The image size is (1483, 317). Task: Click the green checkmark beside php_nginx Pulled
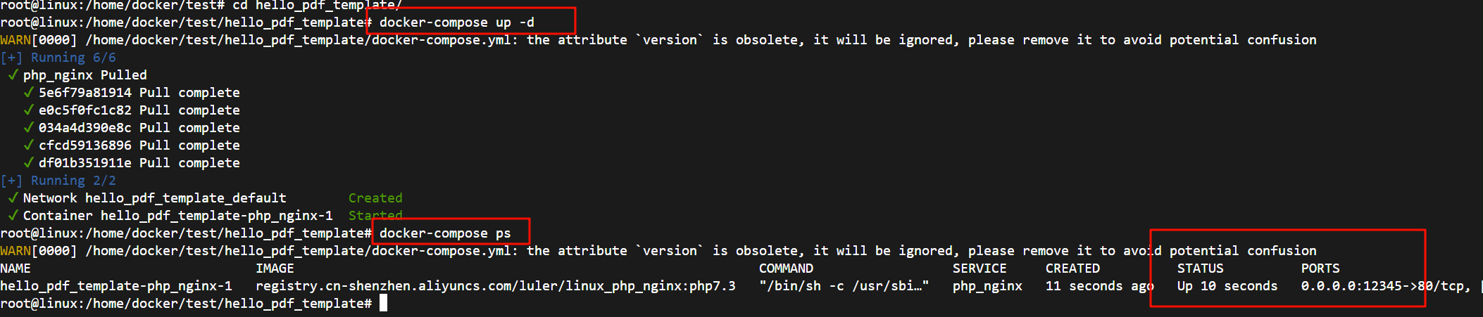point(13,75)
